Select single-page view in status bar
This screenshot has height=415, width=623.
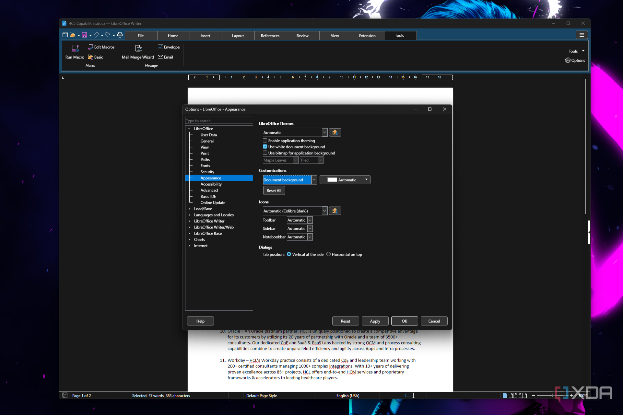(505, 395)
